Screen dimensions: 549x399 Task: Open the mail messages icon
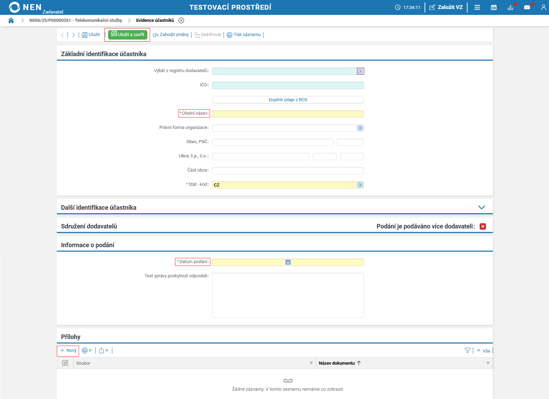tap(527, 7)
